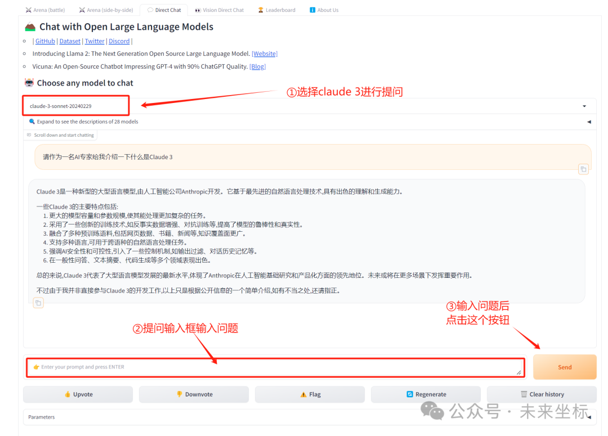Copy the user question message

[x=583, y=169]
